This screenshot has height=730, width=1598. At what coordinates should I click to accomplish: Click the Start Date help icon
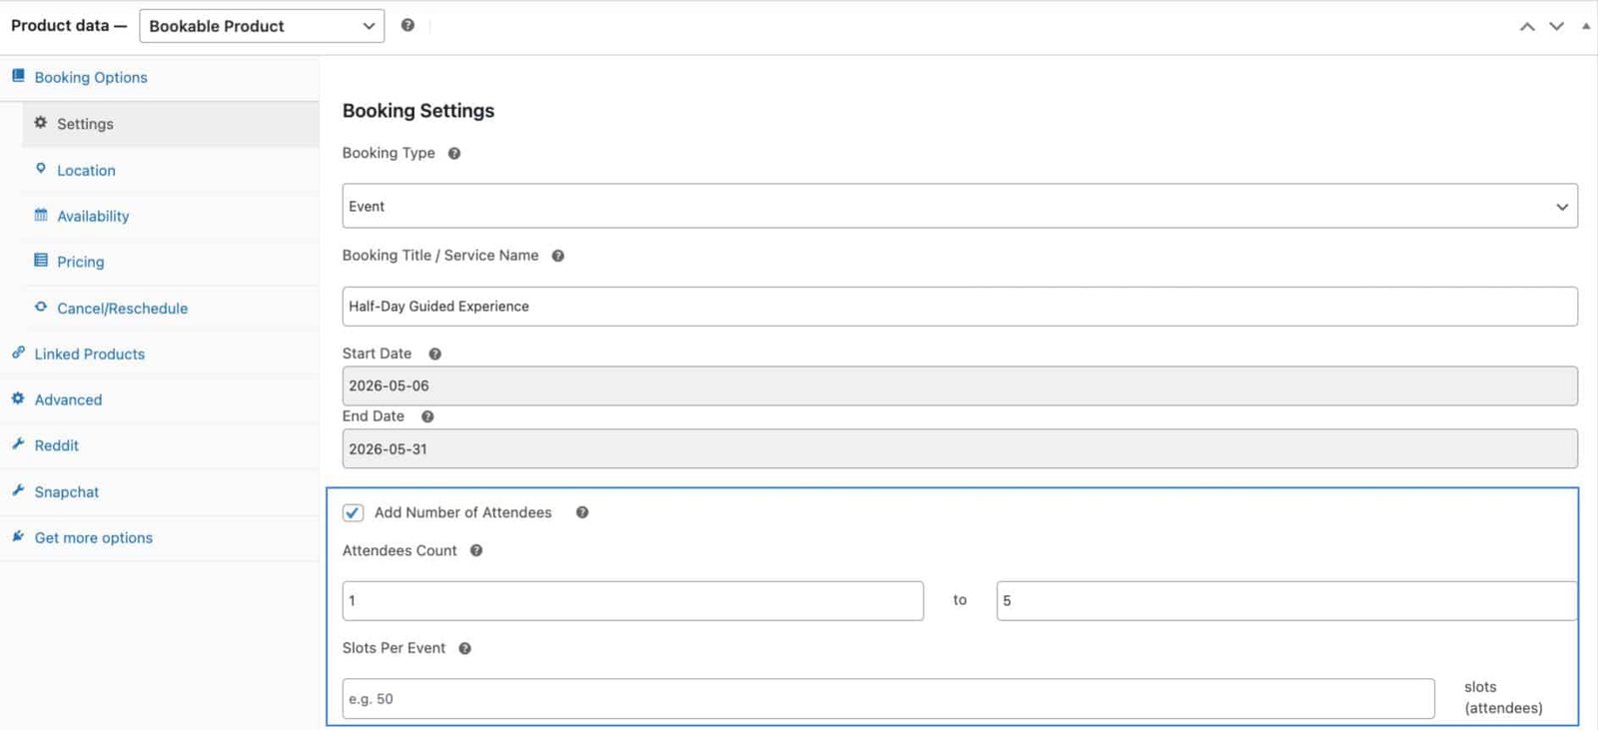[435, 355]
